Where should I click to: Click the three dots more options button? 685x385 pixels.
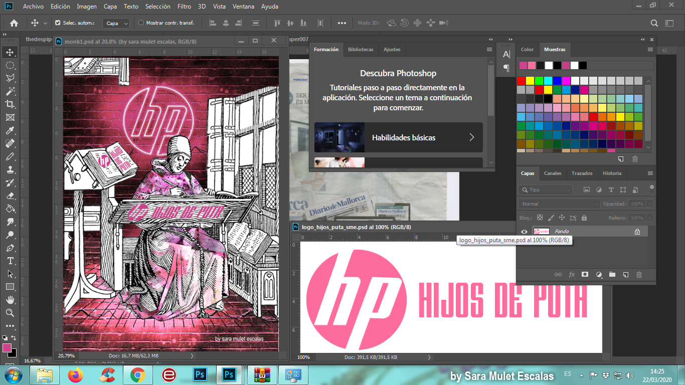click(342, 23)
